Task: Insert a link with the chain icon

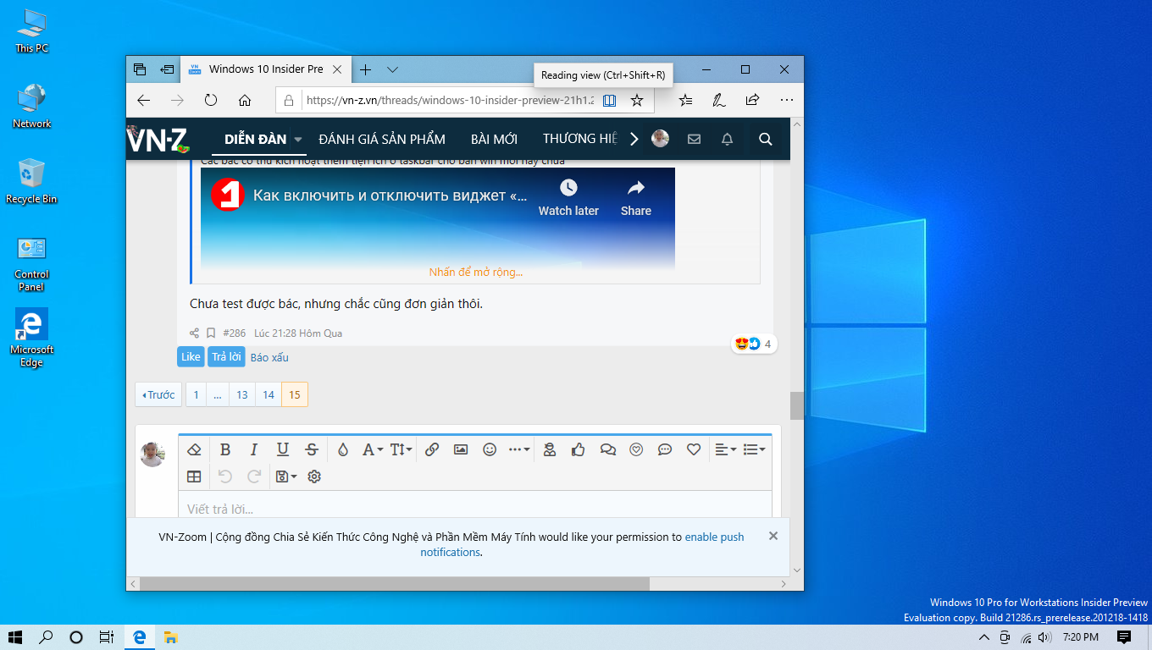Action: click(432, 449)
